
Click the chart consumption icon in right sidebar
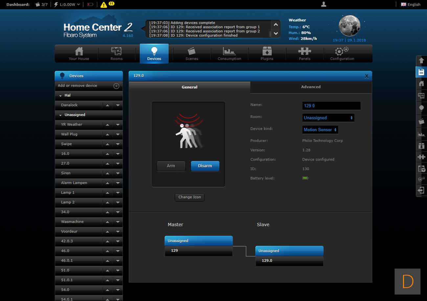(x=421, y=134)
